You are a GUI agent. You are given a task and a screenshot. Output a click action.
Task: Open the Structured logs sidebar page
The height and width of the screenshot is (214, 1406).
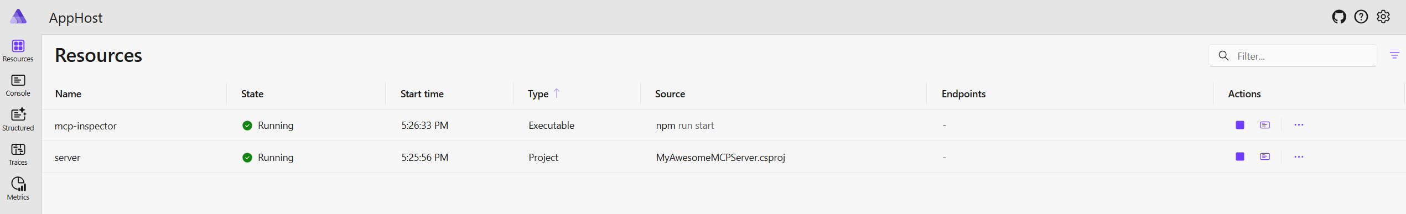click(18, 119)
